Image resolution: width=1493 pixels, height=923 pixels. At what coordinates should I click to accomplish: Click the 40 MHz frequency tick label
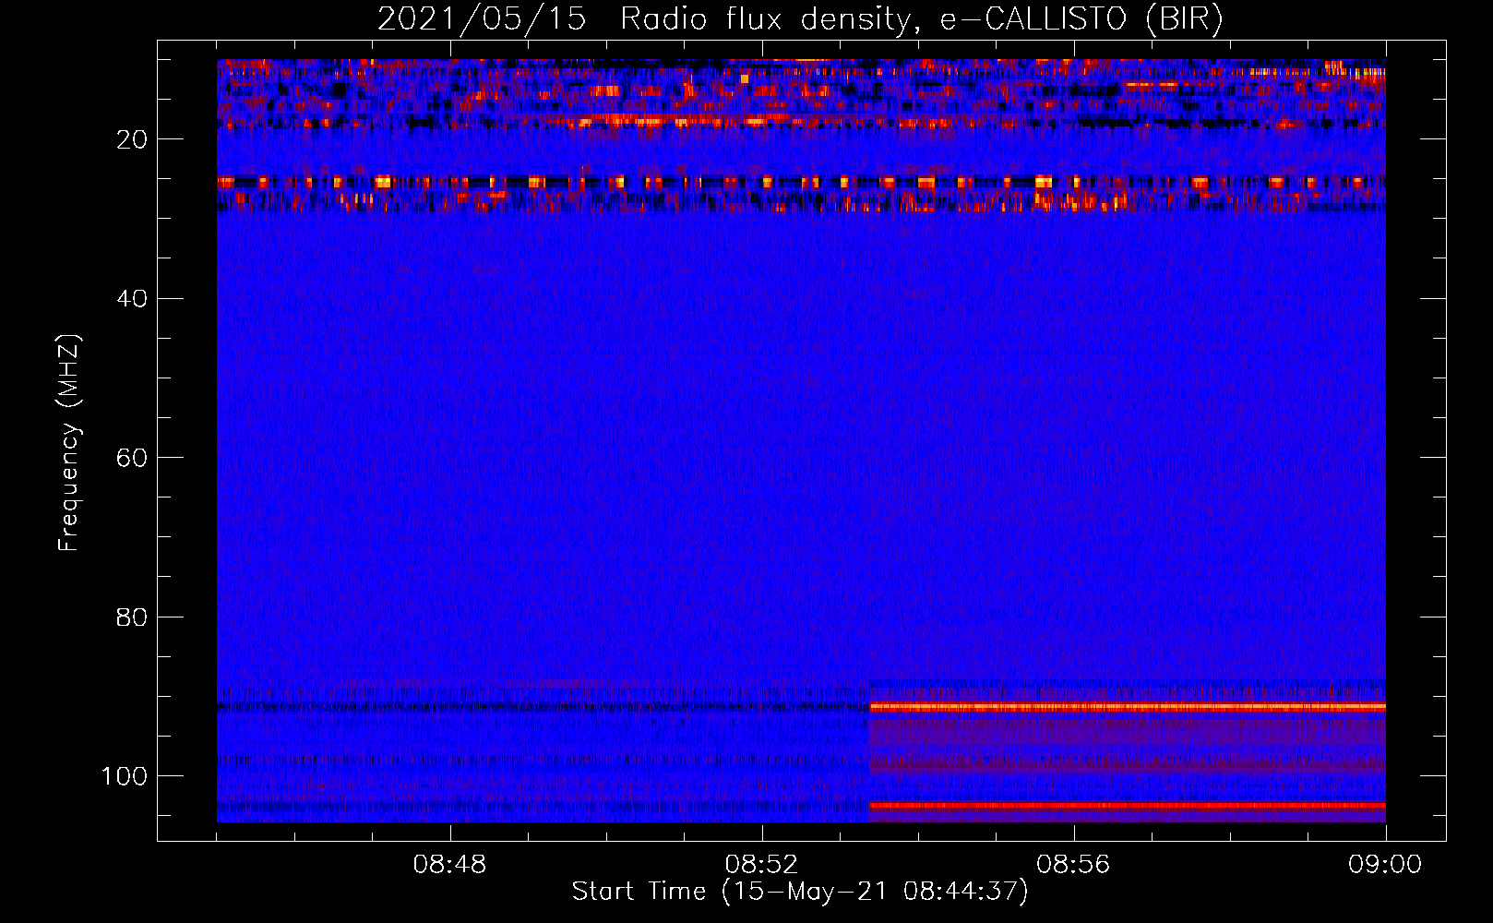pos(132,298)
